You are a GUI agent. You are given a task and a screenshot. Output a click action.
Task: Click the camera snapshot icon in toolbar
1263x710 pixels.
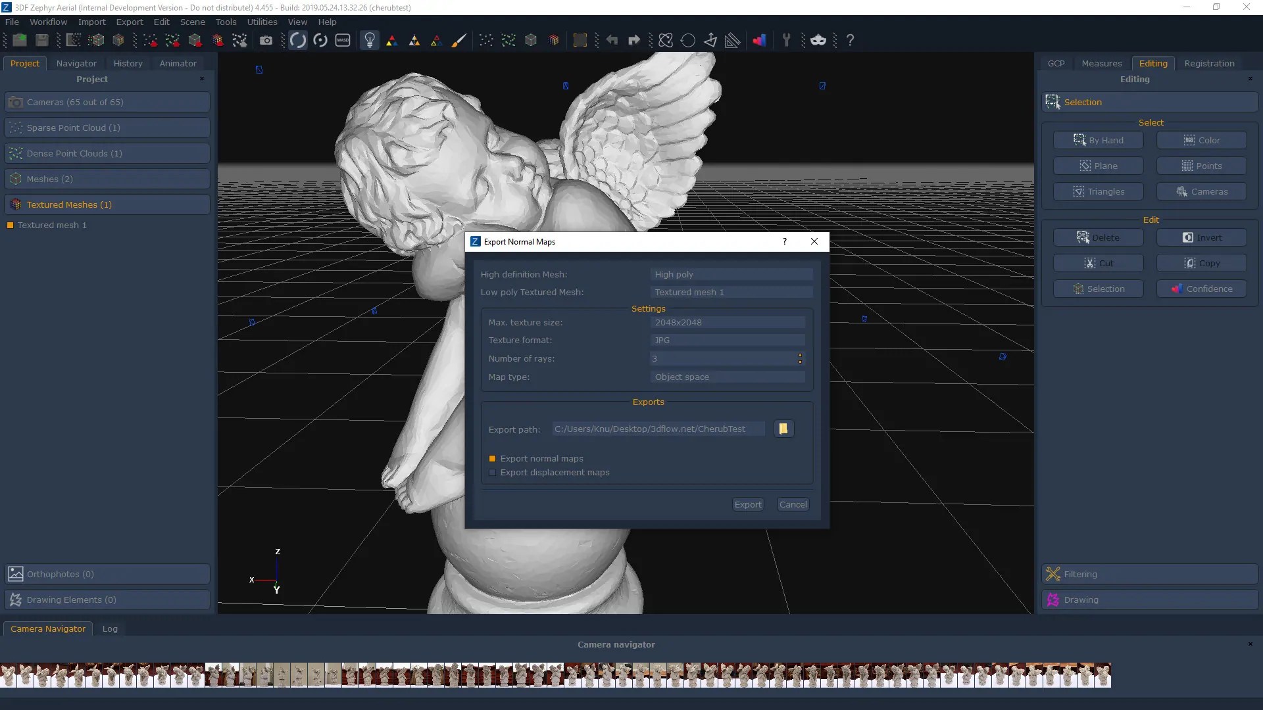click(266, 41)
